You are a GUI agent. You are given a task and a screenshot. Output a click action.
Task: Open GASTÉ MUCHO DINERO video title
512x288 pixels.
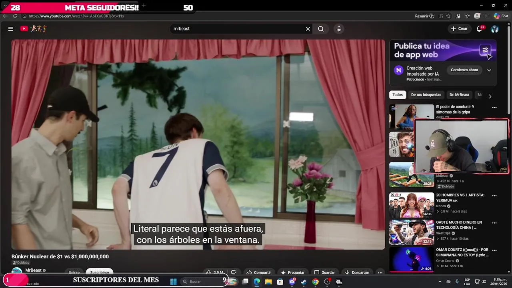(459, 225)
